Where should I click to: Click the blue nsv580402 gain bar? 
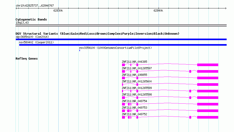(x=123, y=45)
